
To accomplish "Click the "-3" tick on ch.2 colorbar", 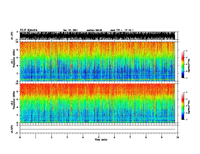I will click(186, 92).
